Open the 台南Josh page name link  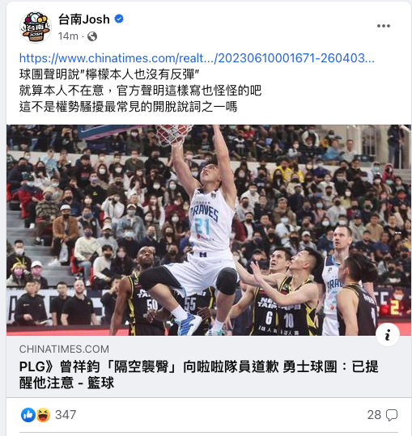(84, 19)
